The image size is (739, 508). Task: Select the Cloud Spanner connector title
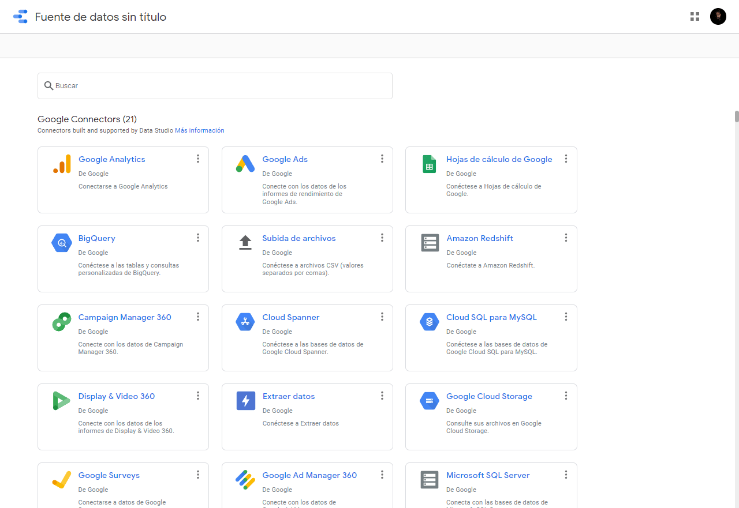(291, 317)
